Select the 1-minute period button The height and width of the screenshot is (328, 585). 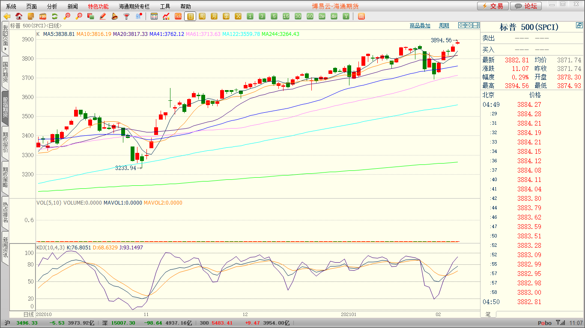click(x=250, y=16)
